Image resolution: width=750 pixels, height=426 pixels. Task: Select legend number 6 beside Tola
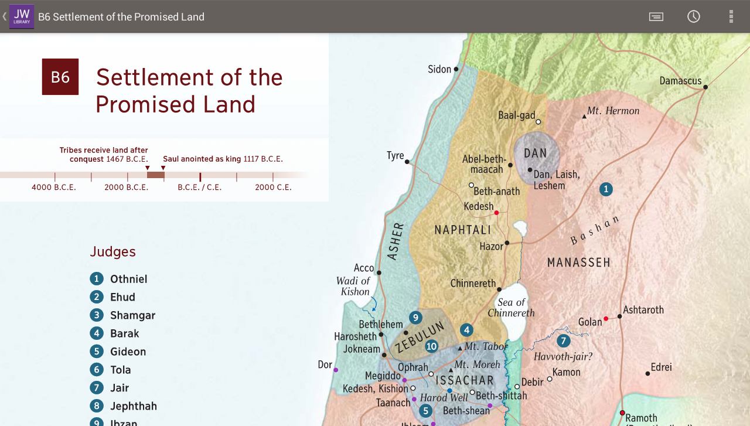97,370
